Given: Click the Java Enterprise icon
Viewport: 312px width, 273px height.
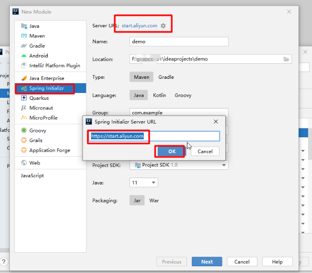Looking at the screenshot, I should click(24, 78).
